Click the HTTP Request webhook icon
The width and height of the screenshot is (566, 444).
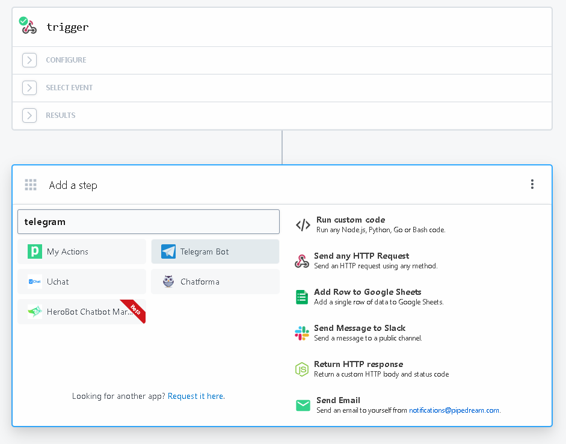click(x=302, y=261)
